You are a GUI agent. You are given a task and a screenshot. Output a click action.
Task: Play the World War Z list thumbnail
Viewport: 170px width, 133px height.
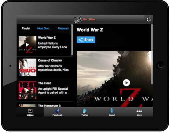[x=28, y=45]
